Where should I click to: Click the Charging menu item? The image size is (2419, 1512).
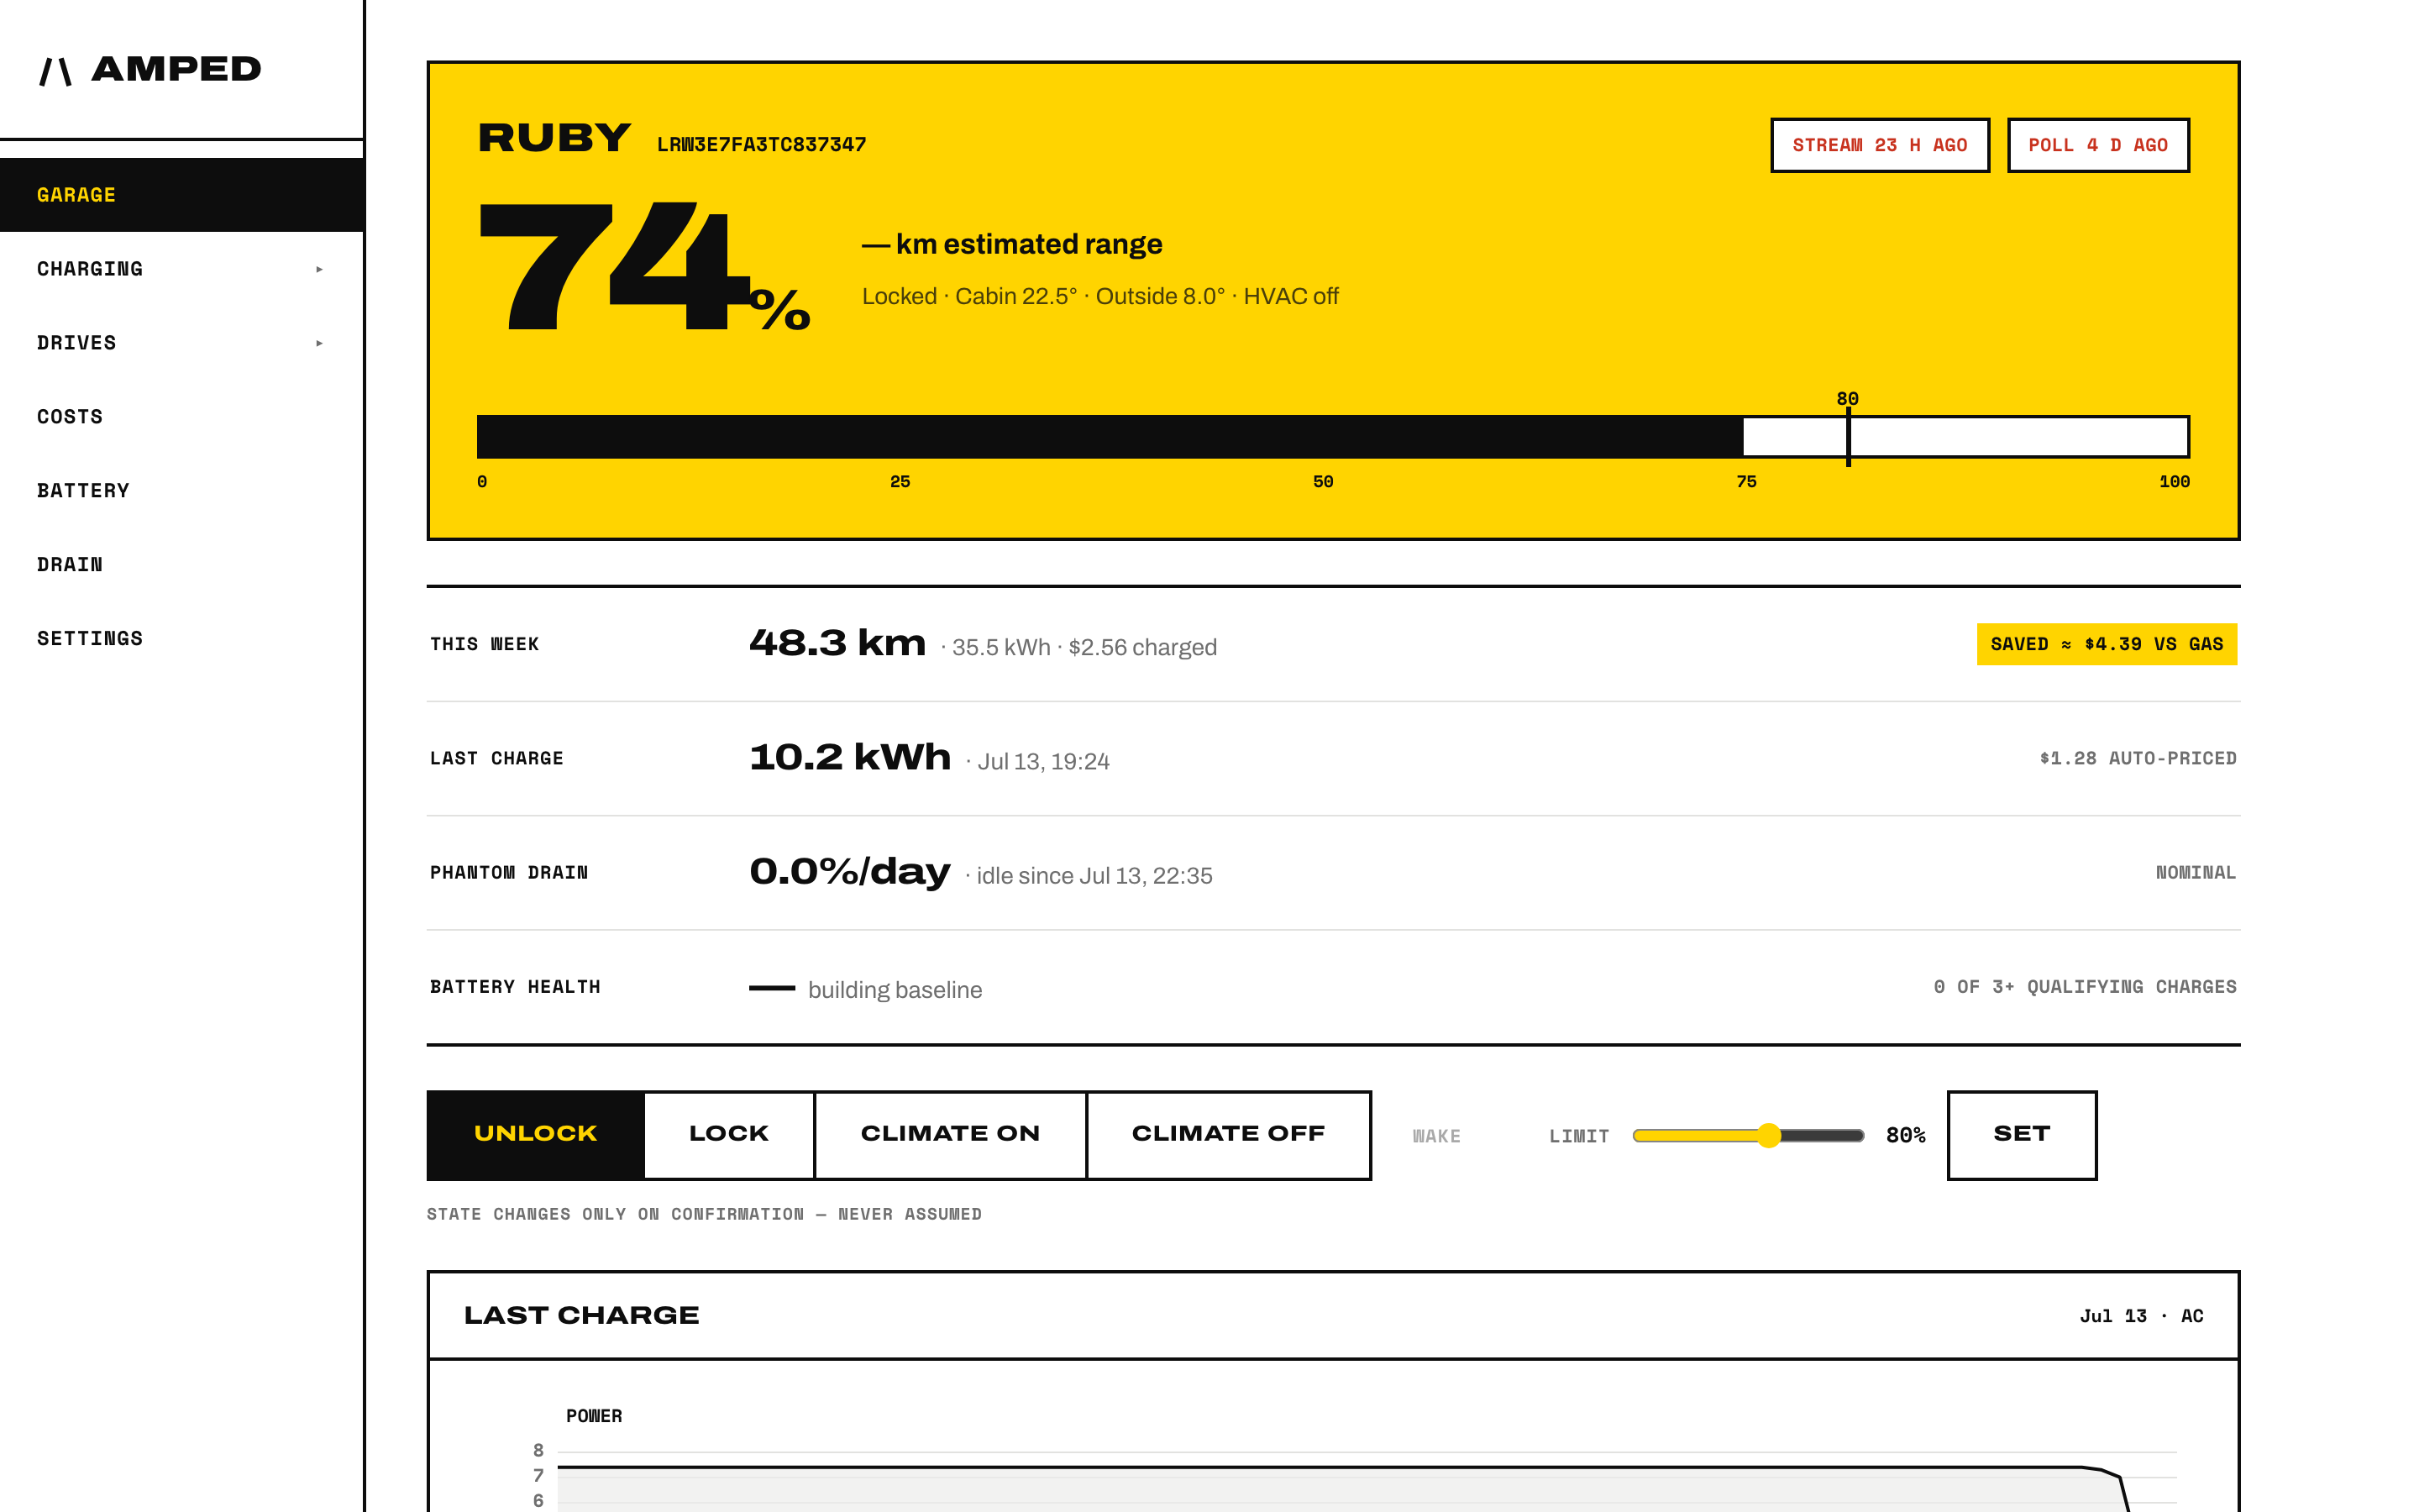(x=181, y=269)
